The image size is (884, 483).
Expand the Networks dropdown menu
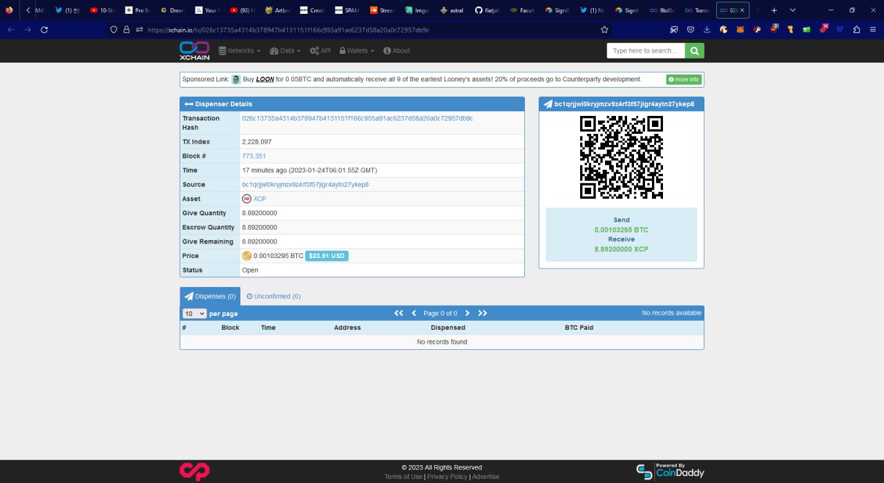pos(240,50)
